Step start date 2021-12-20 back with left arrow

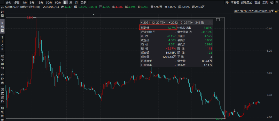[x=142, y=22]
